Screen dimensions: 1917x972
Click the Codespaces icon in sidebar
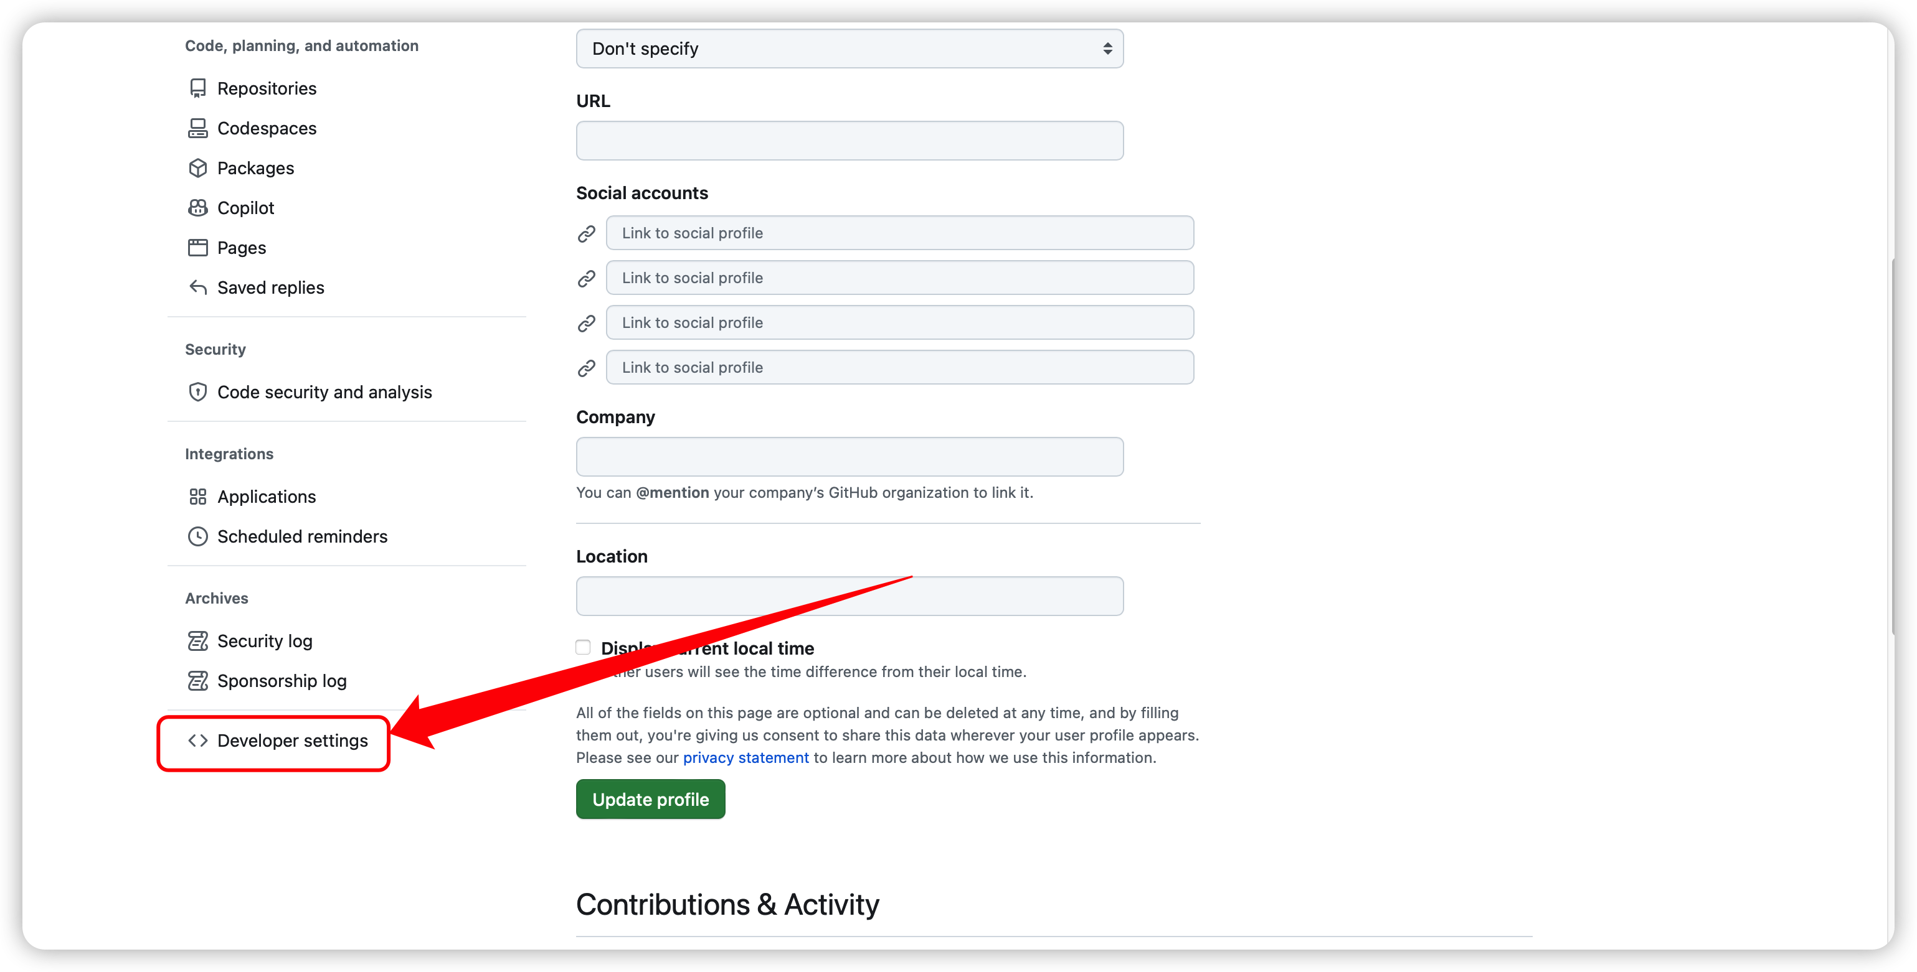click(197, 129)
